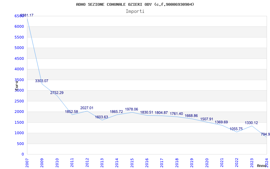Image resolution: width=270 pixels, height=169 pixels.
Task: Select the 2027.01 data label
Action: [x=87, y=108]
